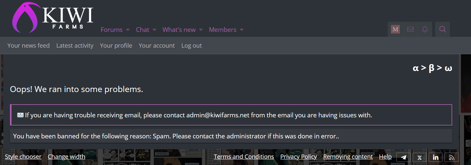Check the alerts bell icon
The image size is (471, 165).
[425, 30]
